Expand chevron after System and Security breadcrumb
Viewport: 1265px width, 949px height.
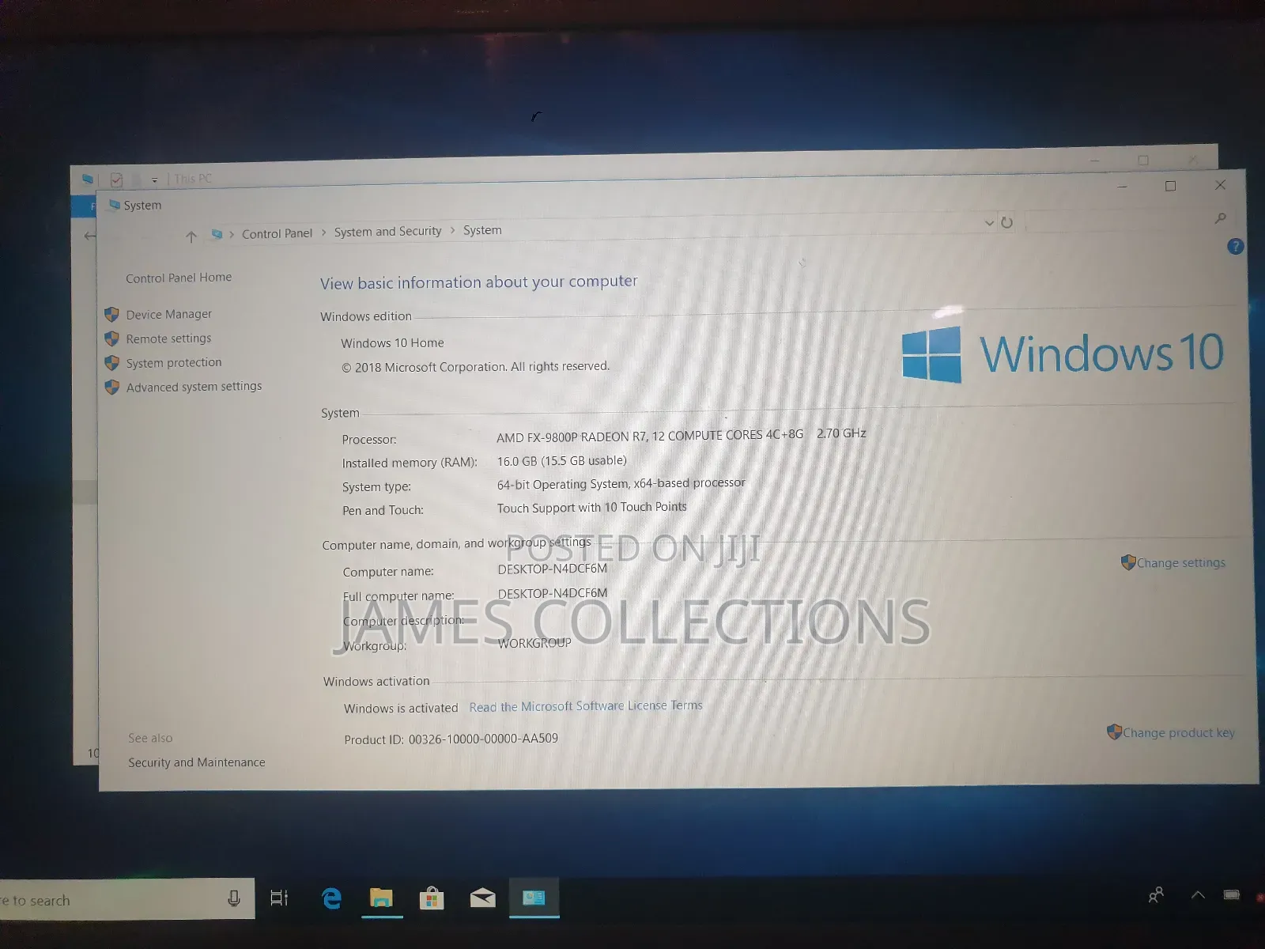(x=452, y=230)
